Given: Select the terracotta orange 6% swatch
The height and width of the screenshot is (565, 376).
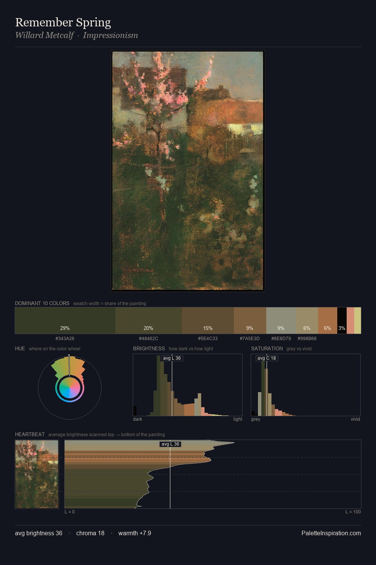Looking at the screenshot, I should [327, 321].
